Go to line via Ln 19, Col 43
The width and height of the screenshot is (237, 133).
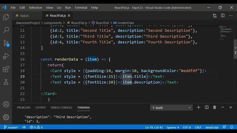(x=154, y=127)
